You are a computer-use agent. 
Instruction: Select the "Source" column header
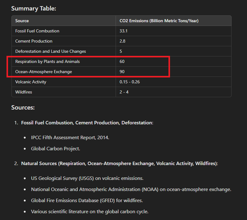click(x=22, y=21)
